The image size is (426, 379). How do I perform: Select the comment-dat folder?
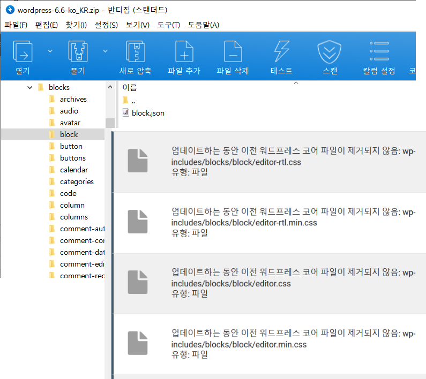point(82,253)
